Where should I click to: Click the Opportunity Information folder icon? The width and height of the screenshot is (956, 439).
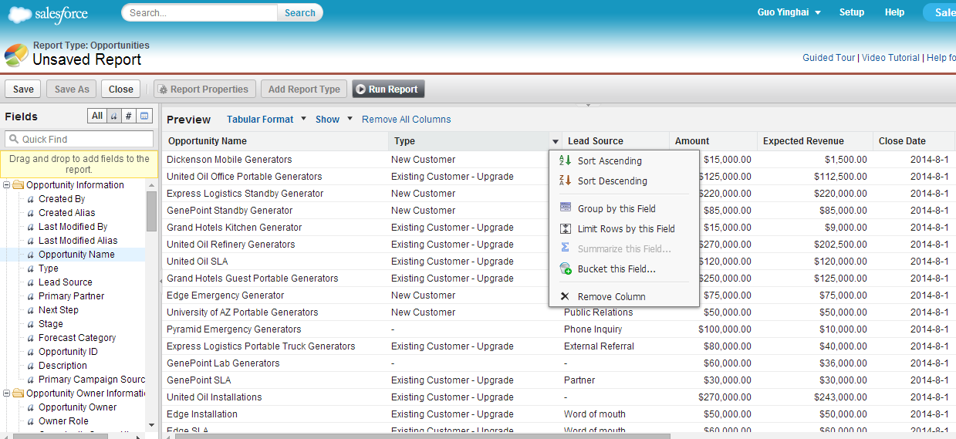click(x=19, y=185)
